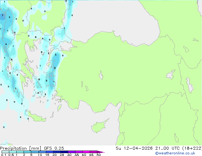
Task: Click the "(18+222)" forecast run label
Action: pyautogui.click(x=192, y=148)
